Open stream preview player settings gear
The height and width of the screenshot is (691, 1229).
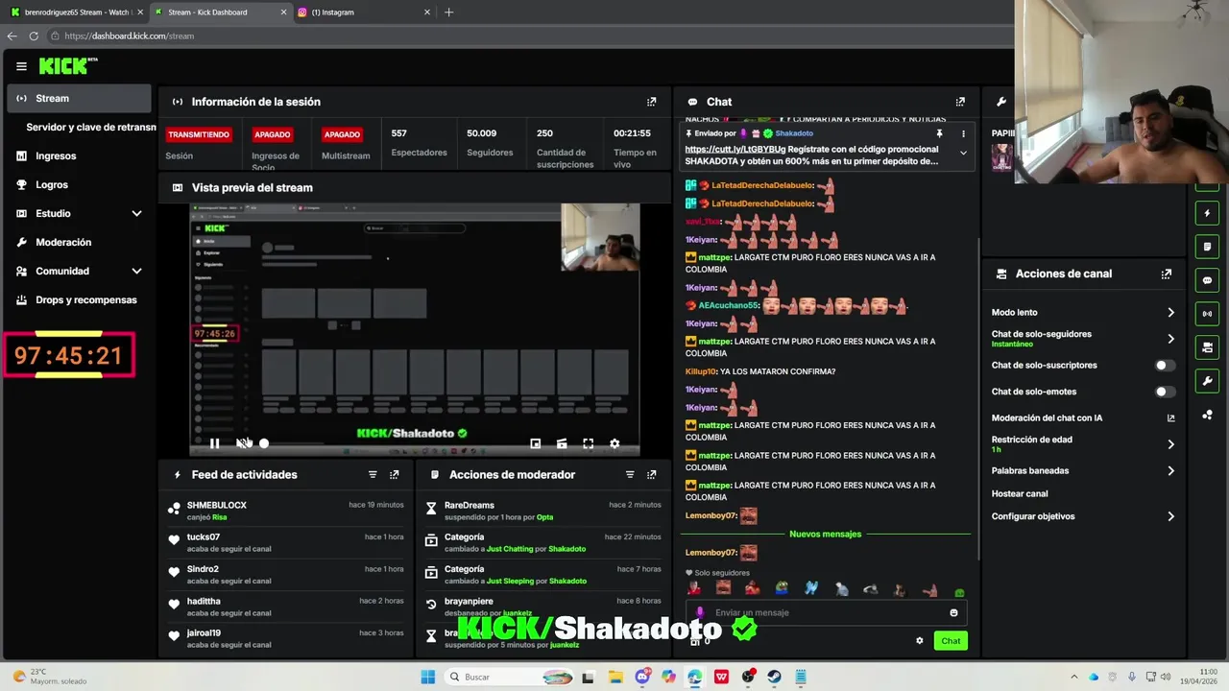pyautogui.click(x=614, y=443)
